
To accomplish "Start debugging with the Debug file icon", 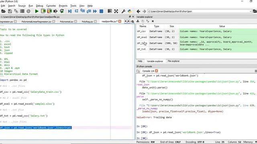I will 70,11.
